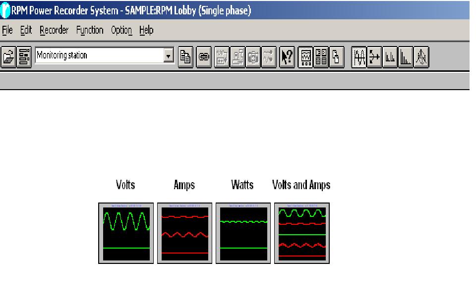Select the Volts waveform thumbnail
Viewport: 476px width, 307px height.
[x=126, y=233]
